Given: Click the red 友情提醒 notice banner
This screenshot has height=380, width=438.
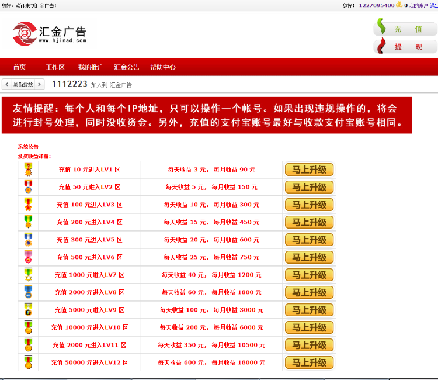Looking at the screenshot, I should point(207,115).
